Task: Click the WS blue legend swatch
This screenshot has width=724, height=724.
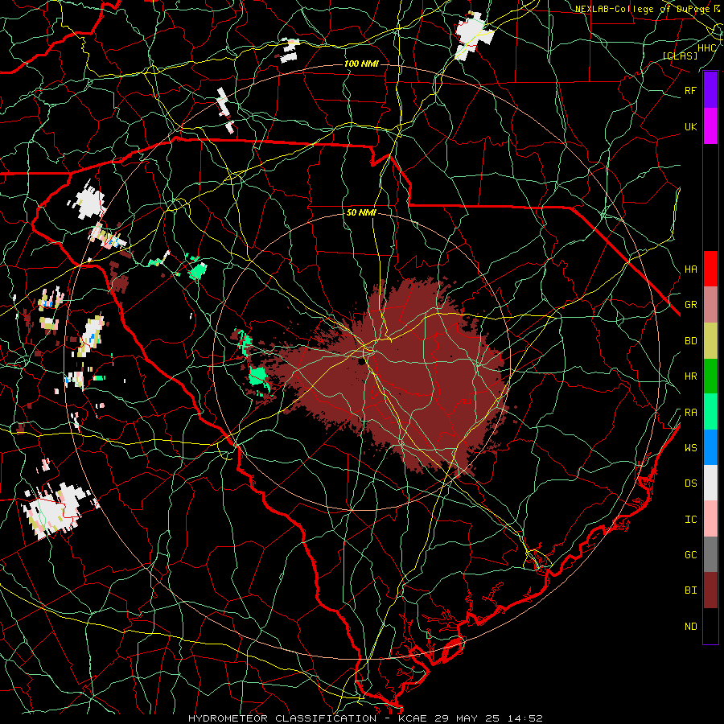Action: (710, 447)
